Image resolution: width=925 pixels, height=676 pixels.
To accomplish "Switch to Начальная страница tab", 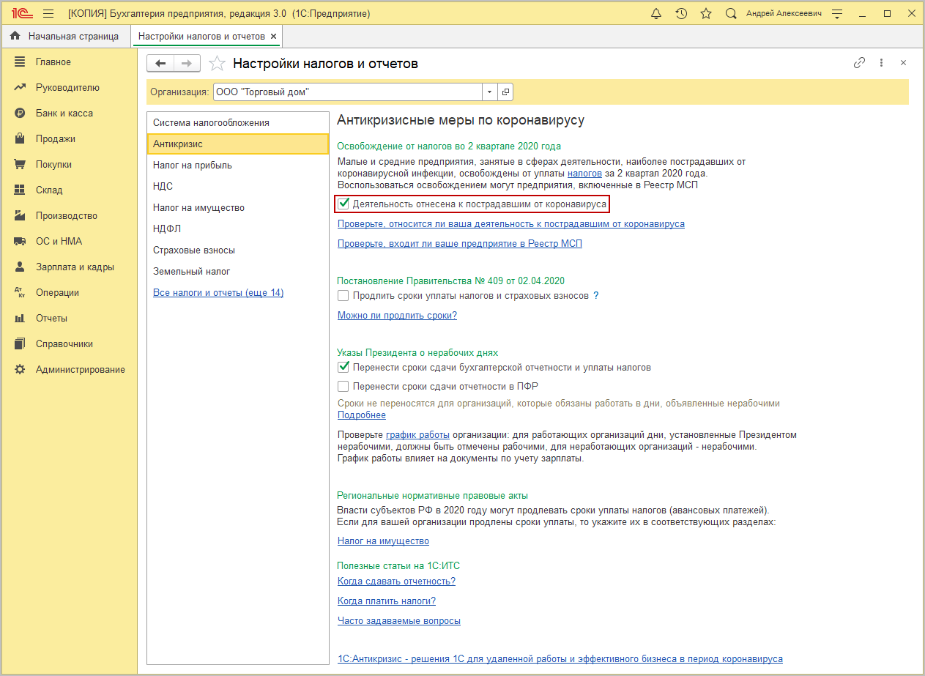I will (65, 36).
